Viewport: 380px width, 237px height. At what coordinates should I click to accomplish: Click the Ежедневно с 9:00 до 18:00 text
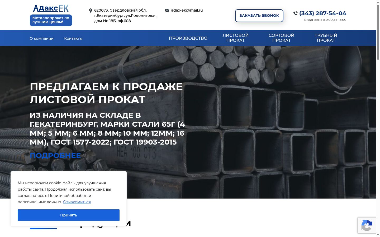click(x=325, y=20)
